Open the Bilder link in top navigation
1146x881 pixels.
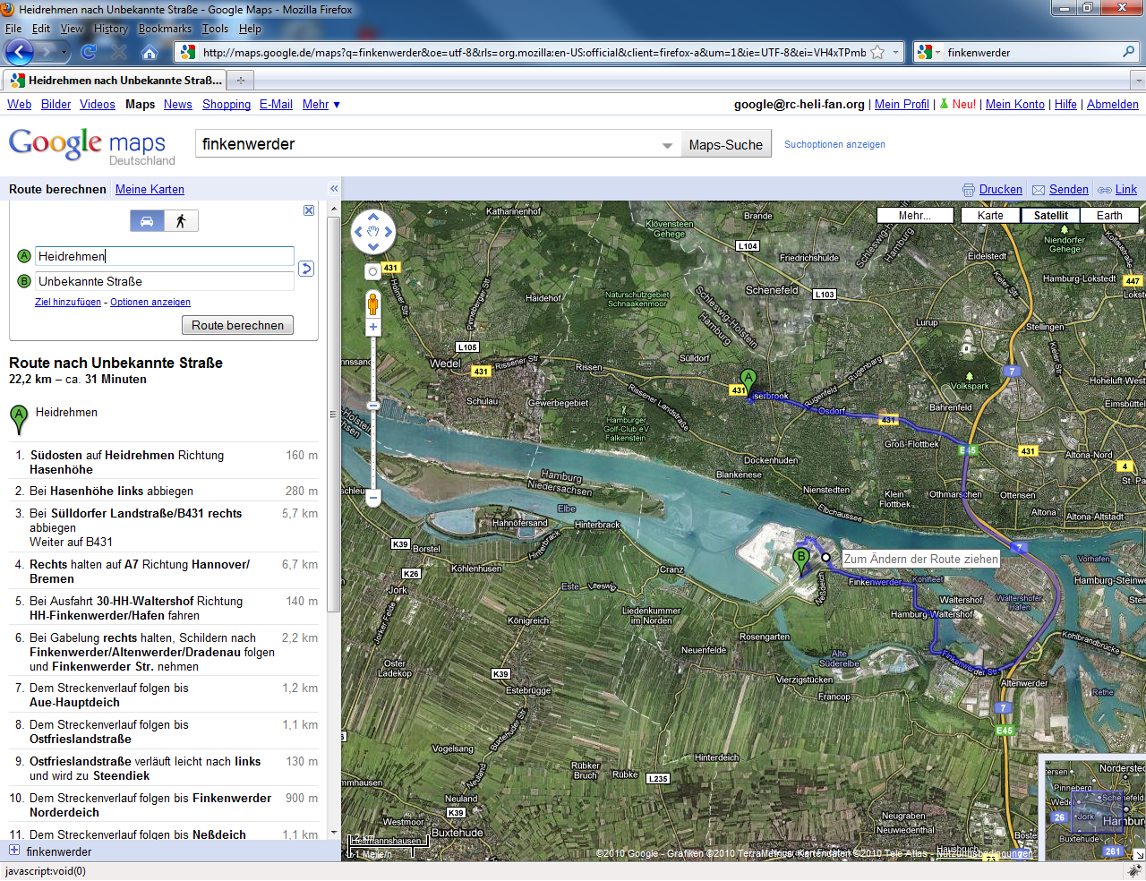point(56,104)
